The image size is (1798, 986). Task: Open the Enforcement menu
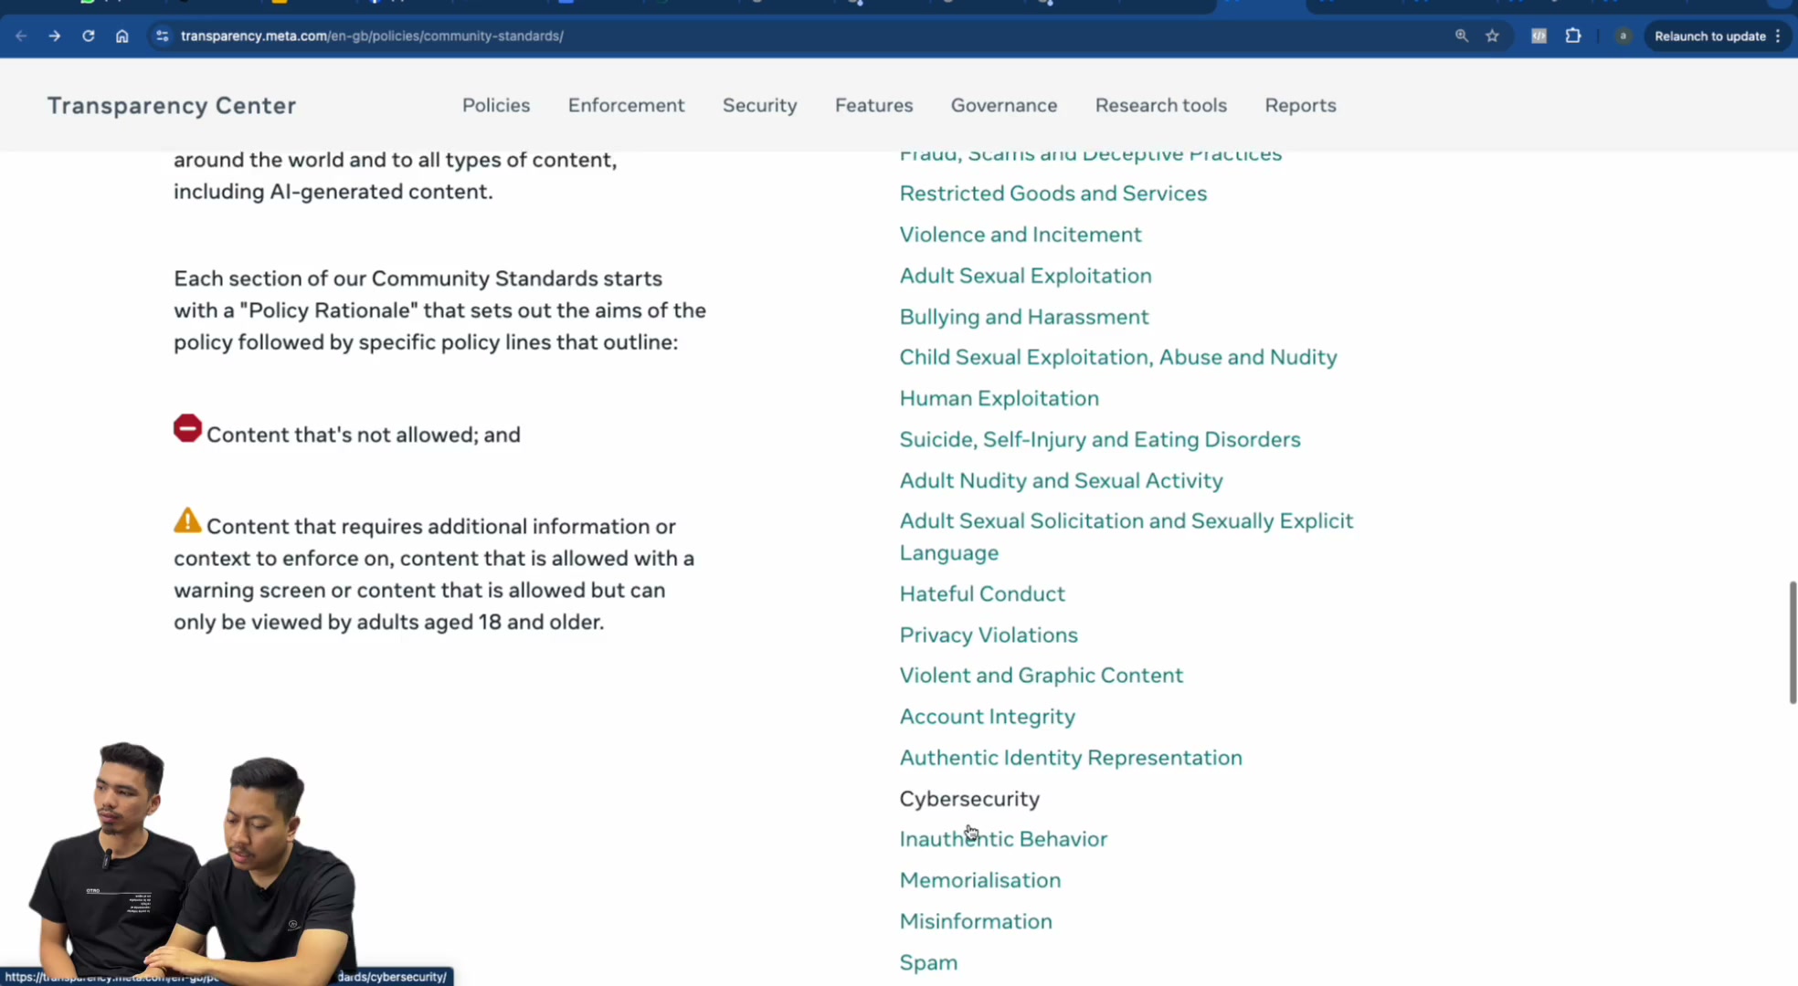626,105
